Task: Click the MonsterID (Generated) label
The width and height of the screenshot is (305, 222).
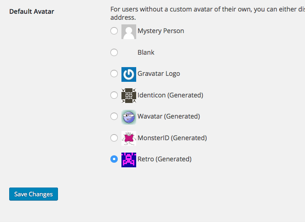Action: [x=172, y=138]
